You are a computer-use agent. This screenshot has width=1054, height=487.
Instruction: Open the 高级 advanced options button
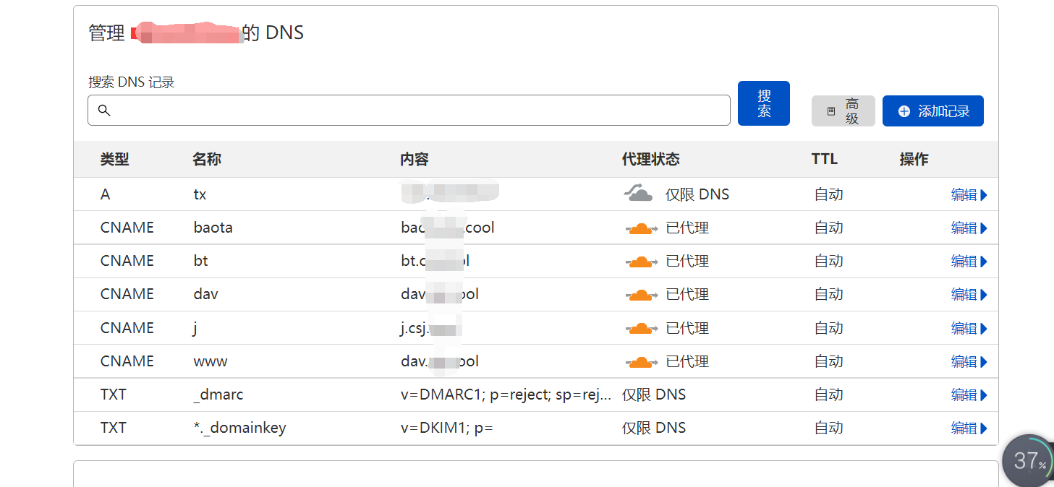click(843, 111)
